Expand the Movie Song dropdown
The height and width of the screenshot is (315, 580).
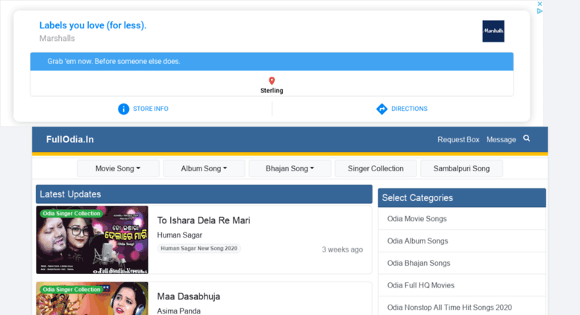(x=118, y=168)
